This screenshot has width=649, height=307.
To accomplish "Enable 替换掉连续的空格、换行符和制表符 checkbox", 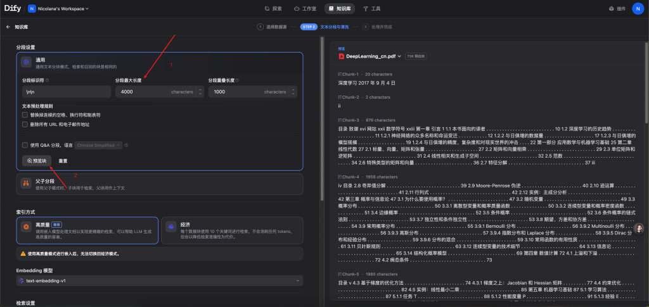I will click(x=25, y=115).
